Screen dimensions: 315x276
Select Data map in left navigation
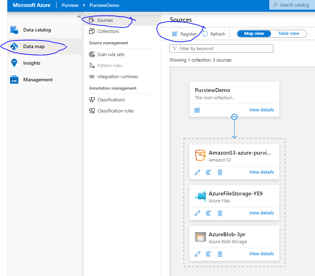45,46
